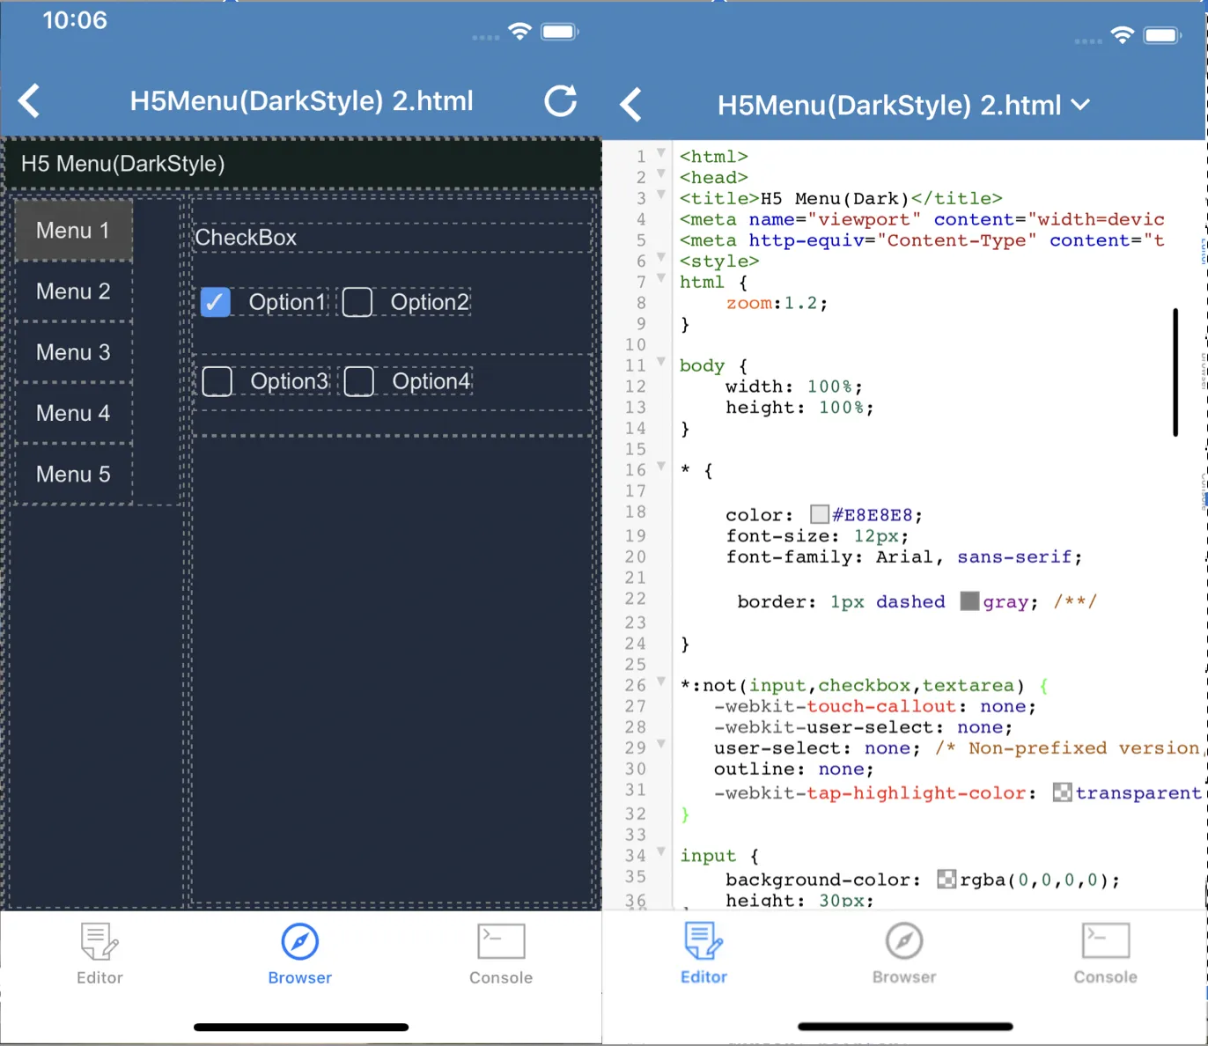
Task: Select Menu 2 in sidebar
Action: [73, 291]
